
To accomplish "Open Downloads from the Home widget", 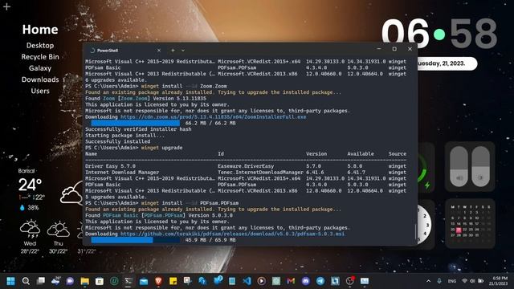I will [x=40, y=79].
